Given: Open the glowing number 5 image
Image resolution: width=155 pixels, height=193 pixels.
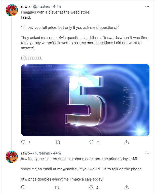Looking at the screenshot, I should tap(85, 100).
